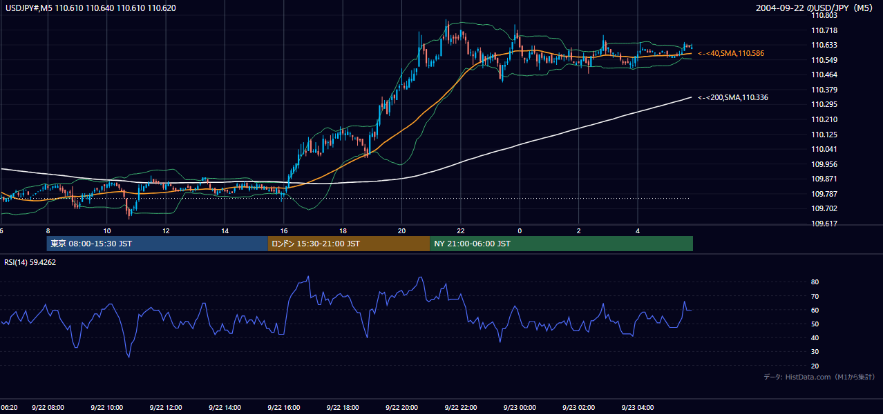The width and height of the screenshot is (883, 414).
Task: Click hour tick '18' under the price chart
Action: point(343,230)
